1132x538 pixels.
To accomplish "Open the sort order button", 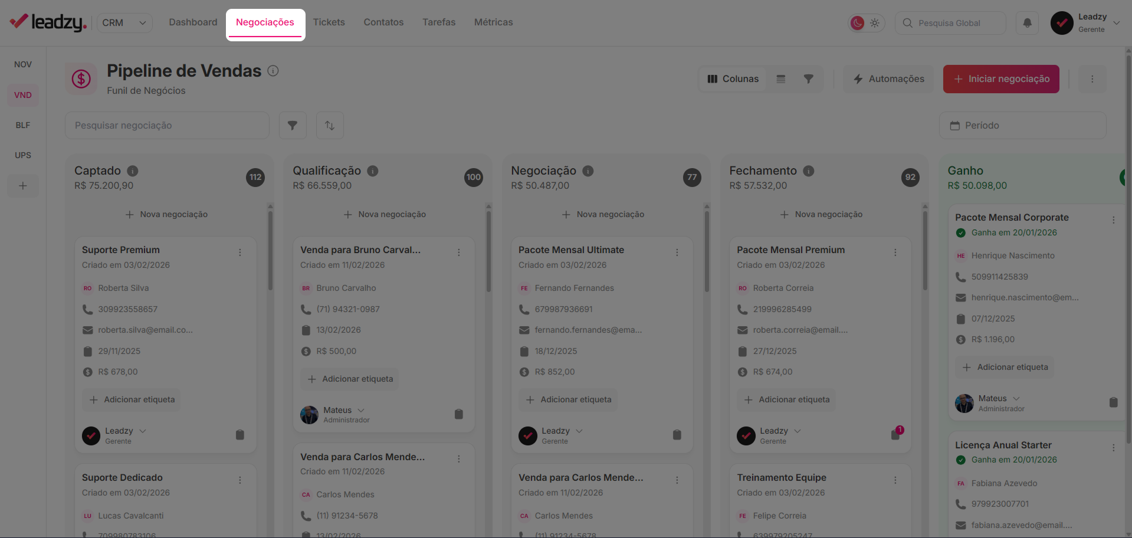I will click(x=330, y=126).
